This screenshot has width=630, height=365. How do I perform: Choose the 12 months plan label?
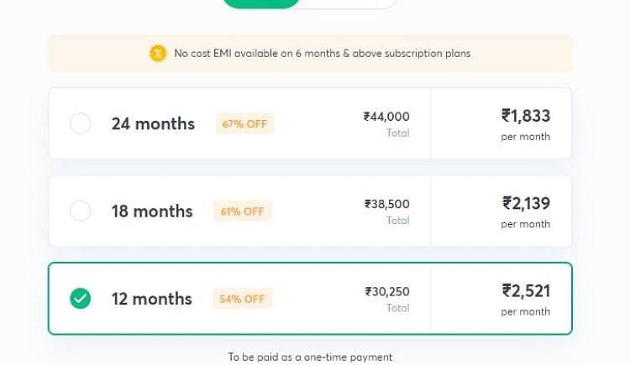tap(151, 299)
